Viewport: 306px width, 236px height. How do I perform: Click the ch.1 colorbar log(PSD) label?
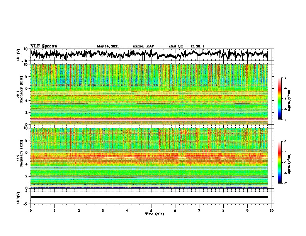pos(289,101)
